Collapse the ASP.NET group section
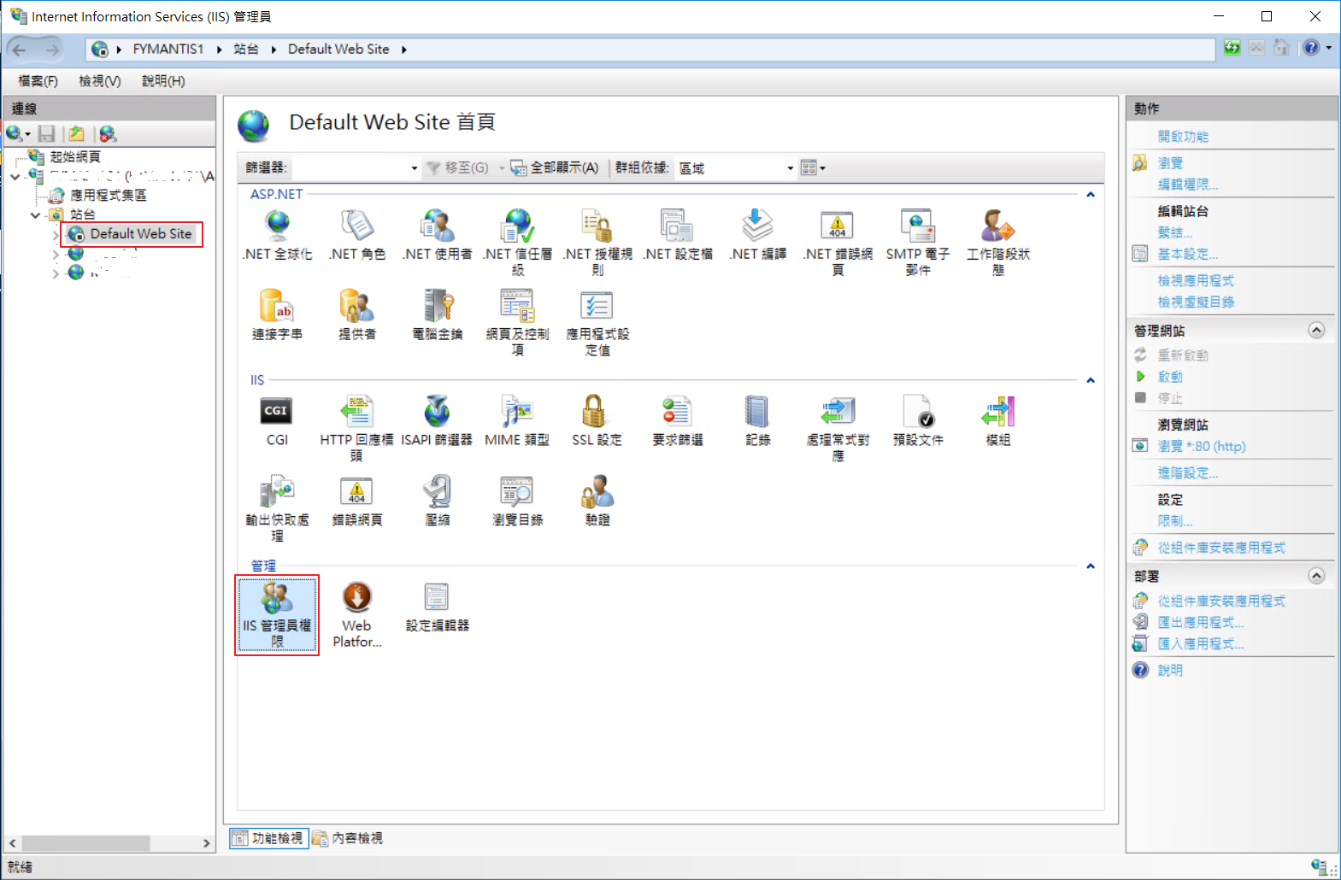 coord(1090,195)
